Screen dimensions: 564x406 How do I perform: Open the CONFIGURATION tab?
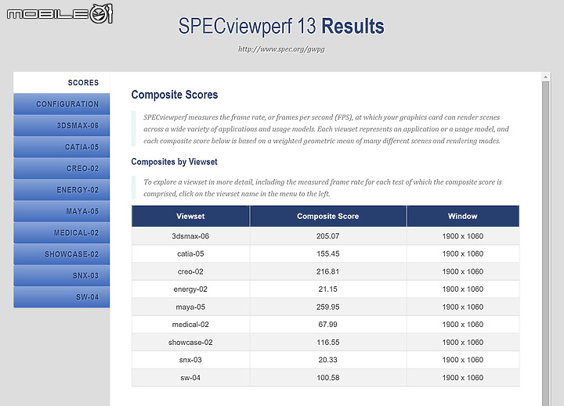[62, 104]
